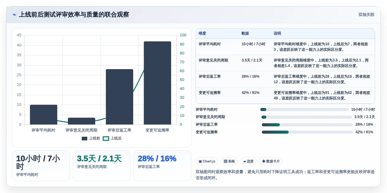Click the summary paragraph starting 双轴图同时观察
The image size is (387, 193).
click(x=285, y=175)
